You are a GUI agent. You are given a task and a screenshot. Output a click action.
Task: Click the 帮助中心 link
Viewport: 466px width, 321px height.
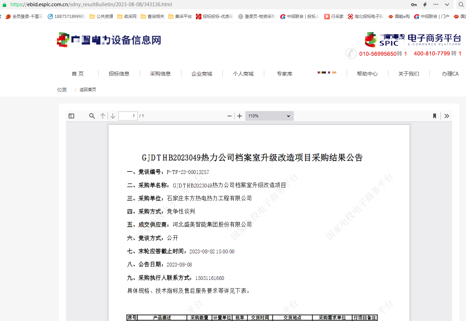tap(367, 74)
